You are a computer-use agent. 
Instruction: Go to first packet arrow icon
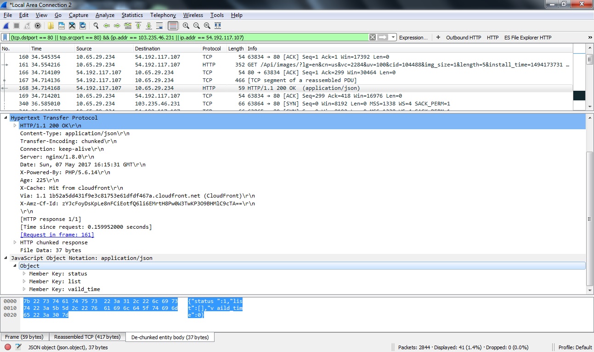point(138,26)
